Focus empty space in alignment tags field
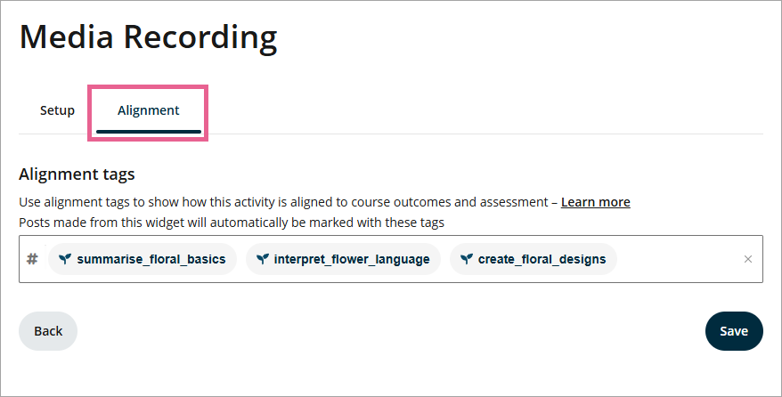This screenshot has width=782, height=397. 677,259
